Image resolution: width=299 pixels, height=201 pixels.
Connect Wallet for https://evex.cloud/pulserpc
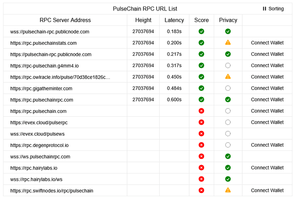tap(267, 122)
